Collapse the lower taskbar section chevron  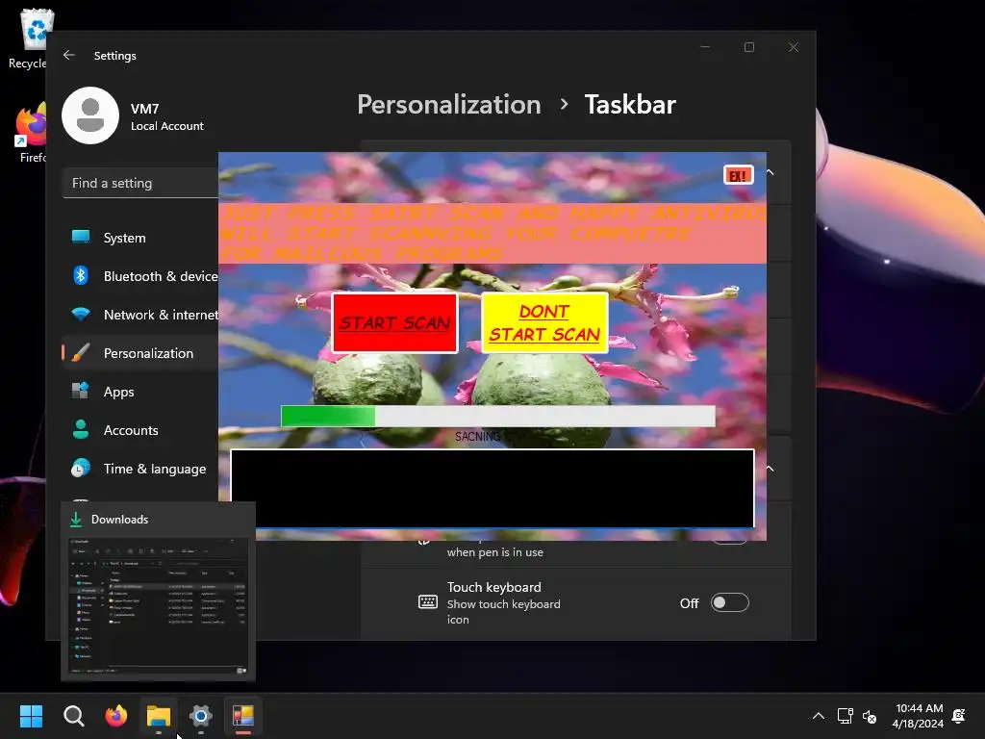(770, 469)
